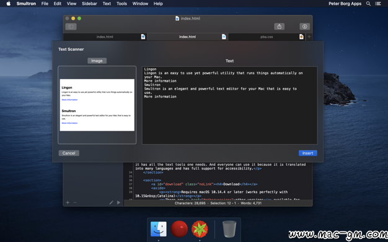Open Finder from the Dock
The width and height of the screenshot is (388, 242).
pyautogui.click(x=159, y=229)
